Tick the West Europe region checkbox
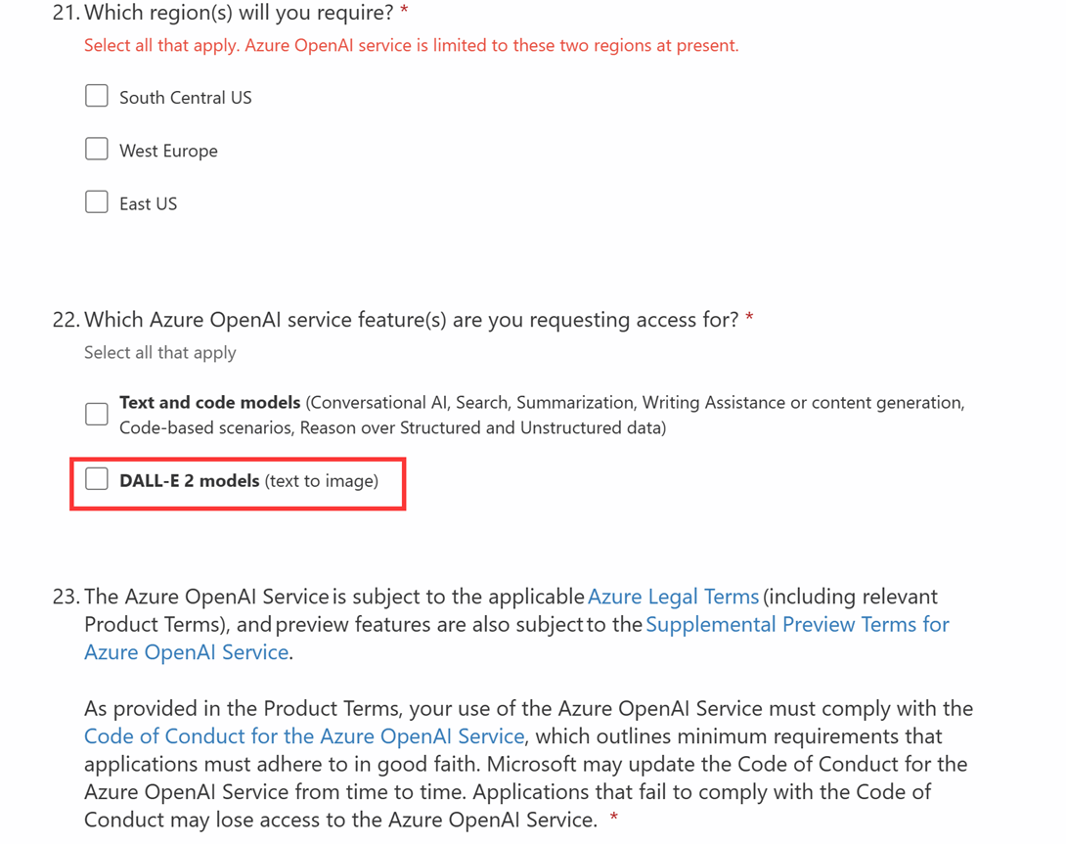This screenshot has width=1066, height=844. click(x=97, y=149)
